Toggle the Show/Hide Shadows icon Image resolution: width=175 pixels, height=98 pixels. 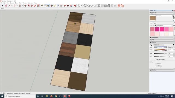coord(151,45)
